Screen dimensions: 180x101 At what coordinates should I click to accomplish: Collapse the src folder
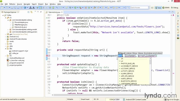pos(5,18)
